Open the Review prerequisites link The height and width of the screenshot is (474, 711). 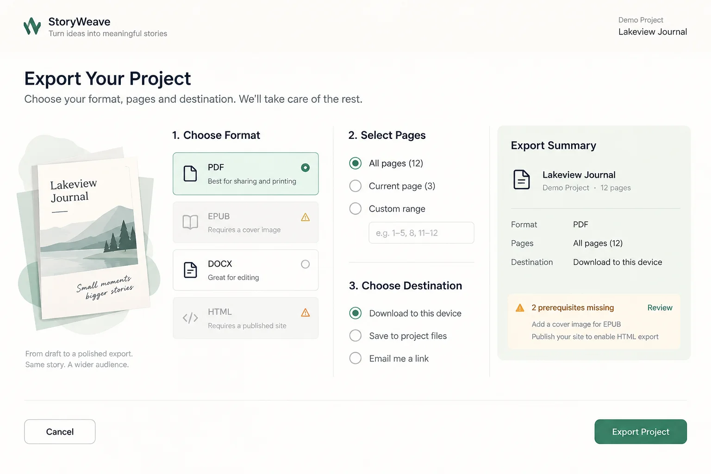[660, 308]
